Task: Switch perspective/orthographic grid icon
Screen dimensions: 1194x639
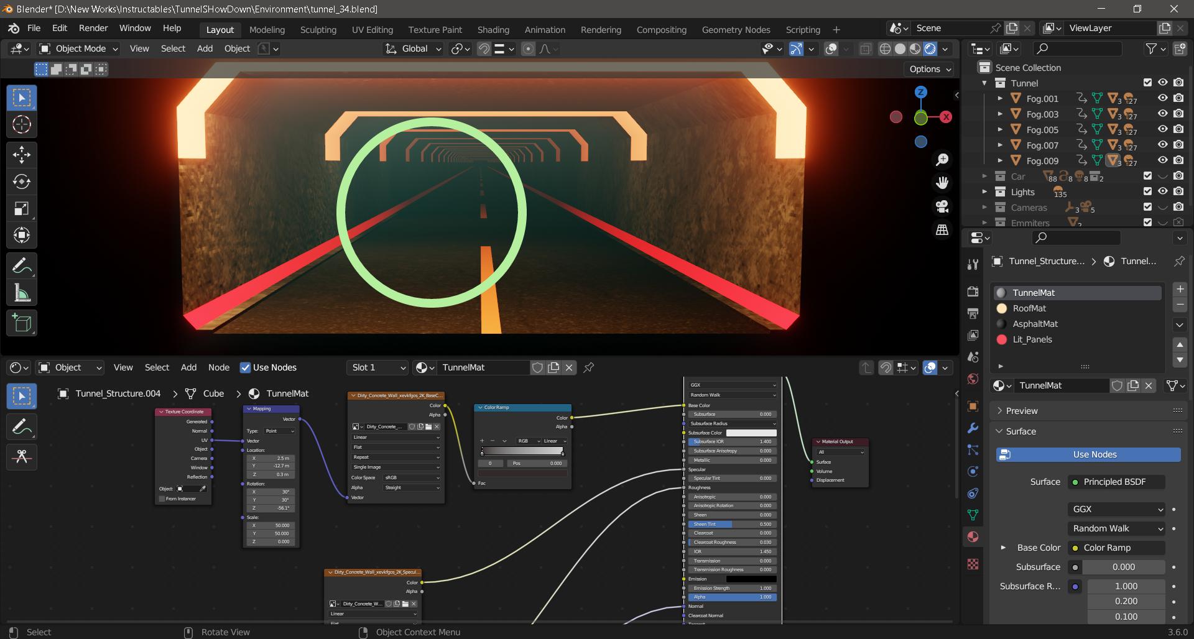Action: [x=943, y=230]
